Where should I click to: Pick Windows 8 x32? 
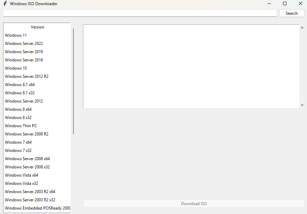[37, 118]
